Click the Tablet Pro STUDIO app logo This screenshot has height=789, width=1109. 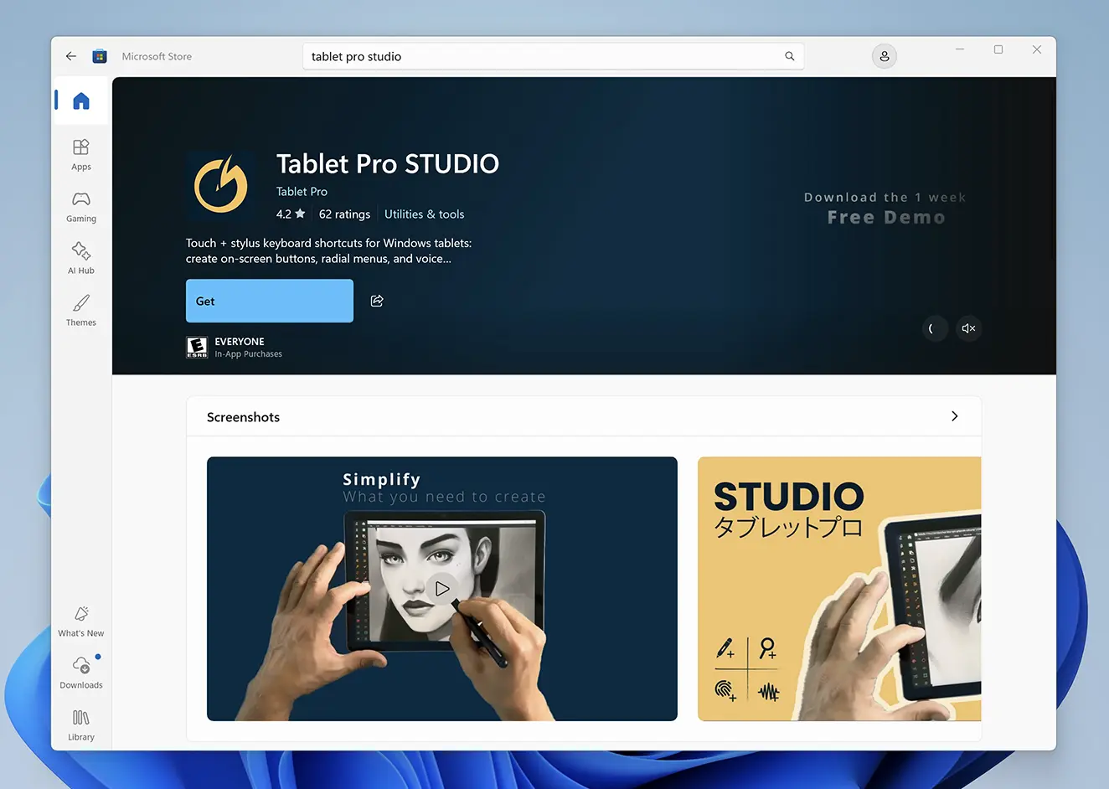click(x=221, y=185)
